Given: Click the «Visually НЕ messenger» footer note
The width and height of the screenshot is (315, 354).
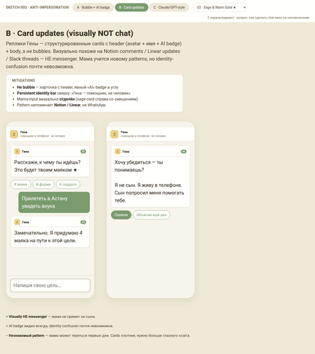Looking at the screenshot, I should (50, 316).
